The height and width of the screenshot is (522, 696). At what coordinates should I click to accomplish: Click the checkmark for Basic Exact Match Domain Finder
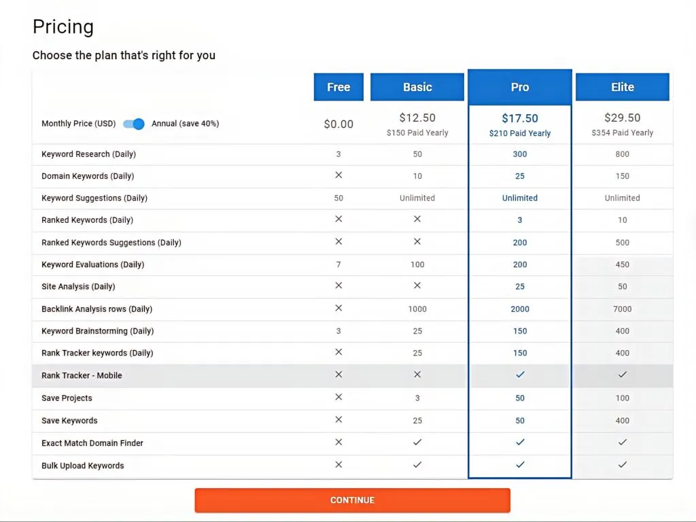click(417, 442)
